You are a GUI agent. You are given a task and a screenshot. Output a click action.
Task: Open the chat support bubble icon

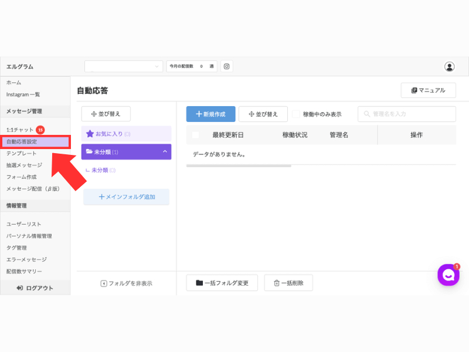448,275
